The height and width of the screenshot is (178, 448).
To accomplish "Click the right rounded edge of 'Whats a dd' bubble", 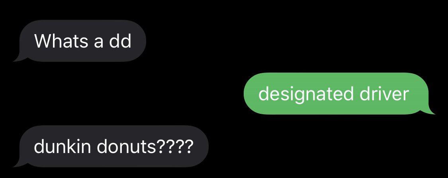I will click(x=140, y=41).
